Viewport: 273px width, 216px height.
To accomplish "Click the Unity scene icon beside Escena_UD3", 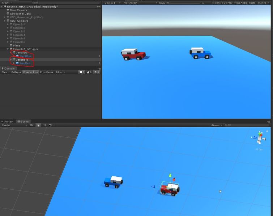I will (x=5, y=6).
